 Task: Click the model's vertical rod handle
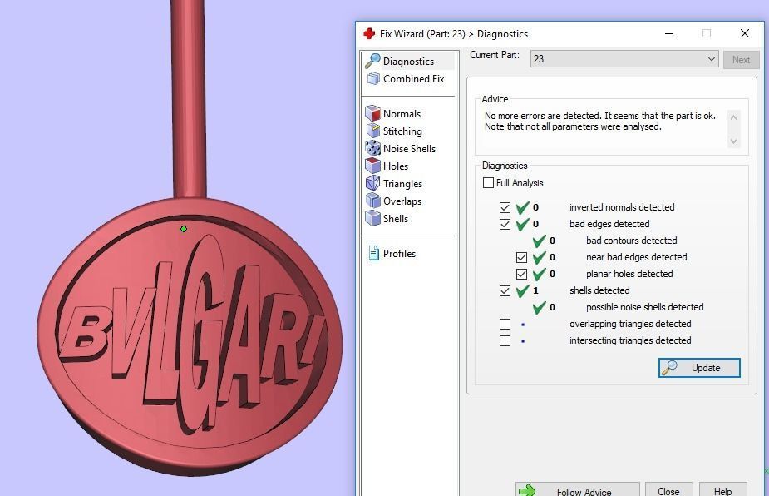[x=189, y=98]
